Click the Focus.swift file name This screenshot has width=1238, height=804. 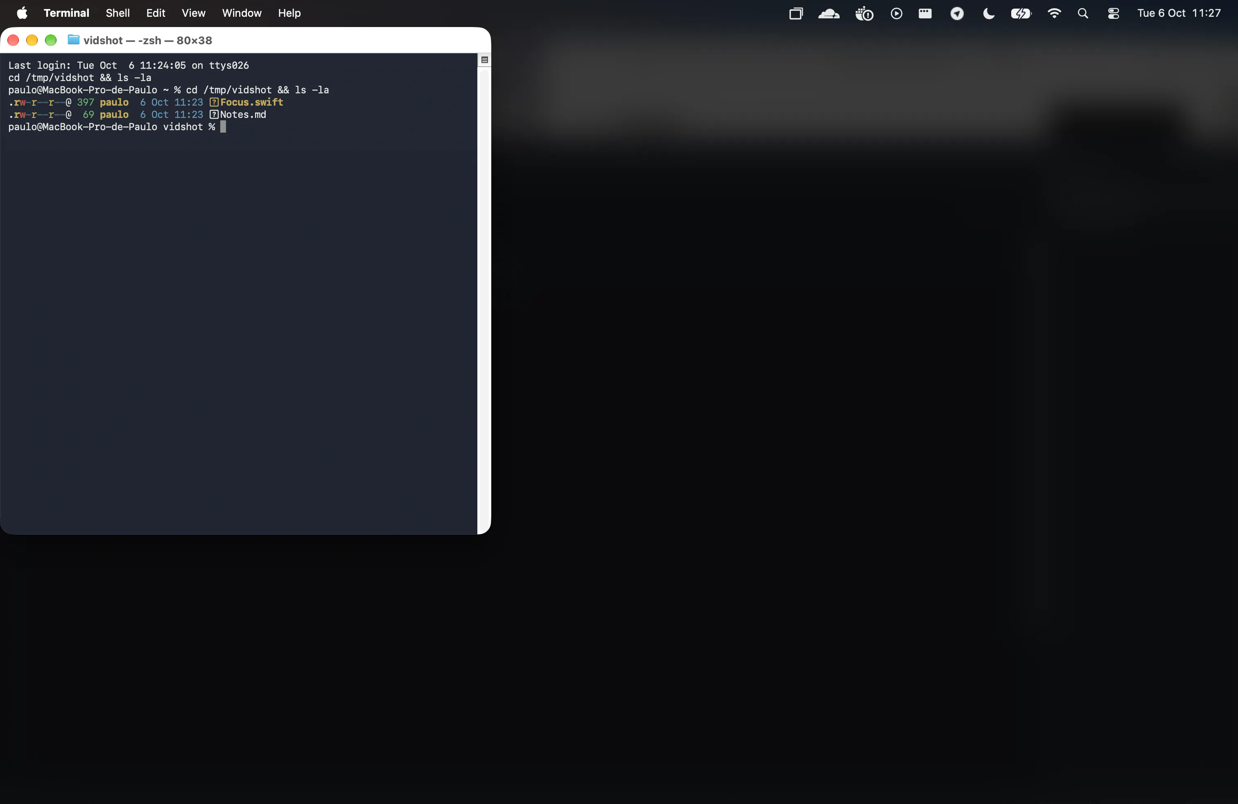(252, 102)
